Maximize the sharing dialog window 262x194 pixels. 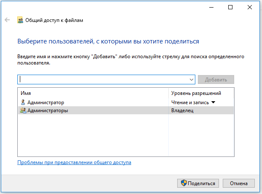click(x=230, y=7)
